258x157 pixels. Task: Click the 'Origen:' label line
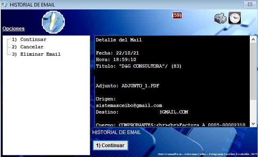(106, 99)
